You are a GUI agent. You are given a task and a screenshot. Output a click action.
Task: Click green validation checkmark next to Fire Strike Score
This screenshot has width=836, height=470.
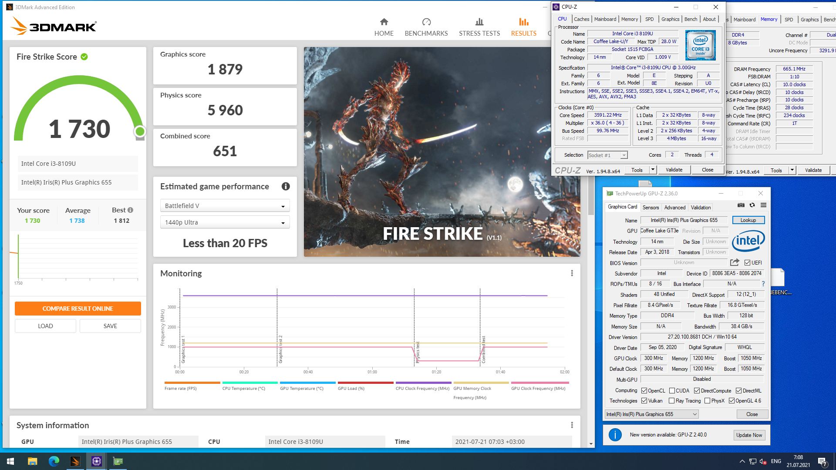[84, 57]
